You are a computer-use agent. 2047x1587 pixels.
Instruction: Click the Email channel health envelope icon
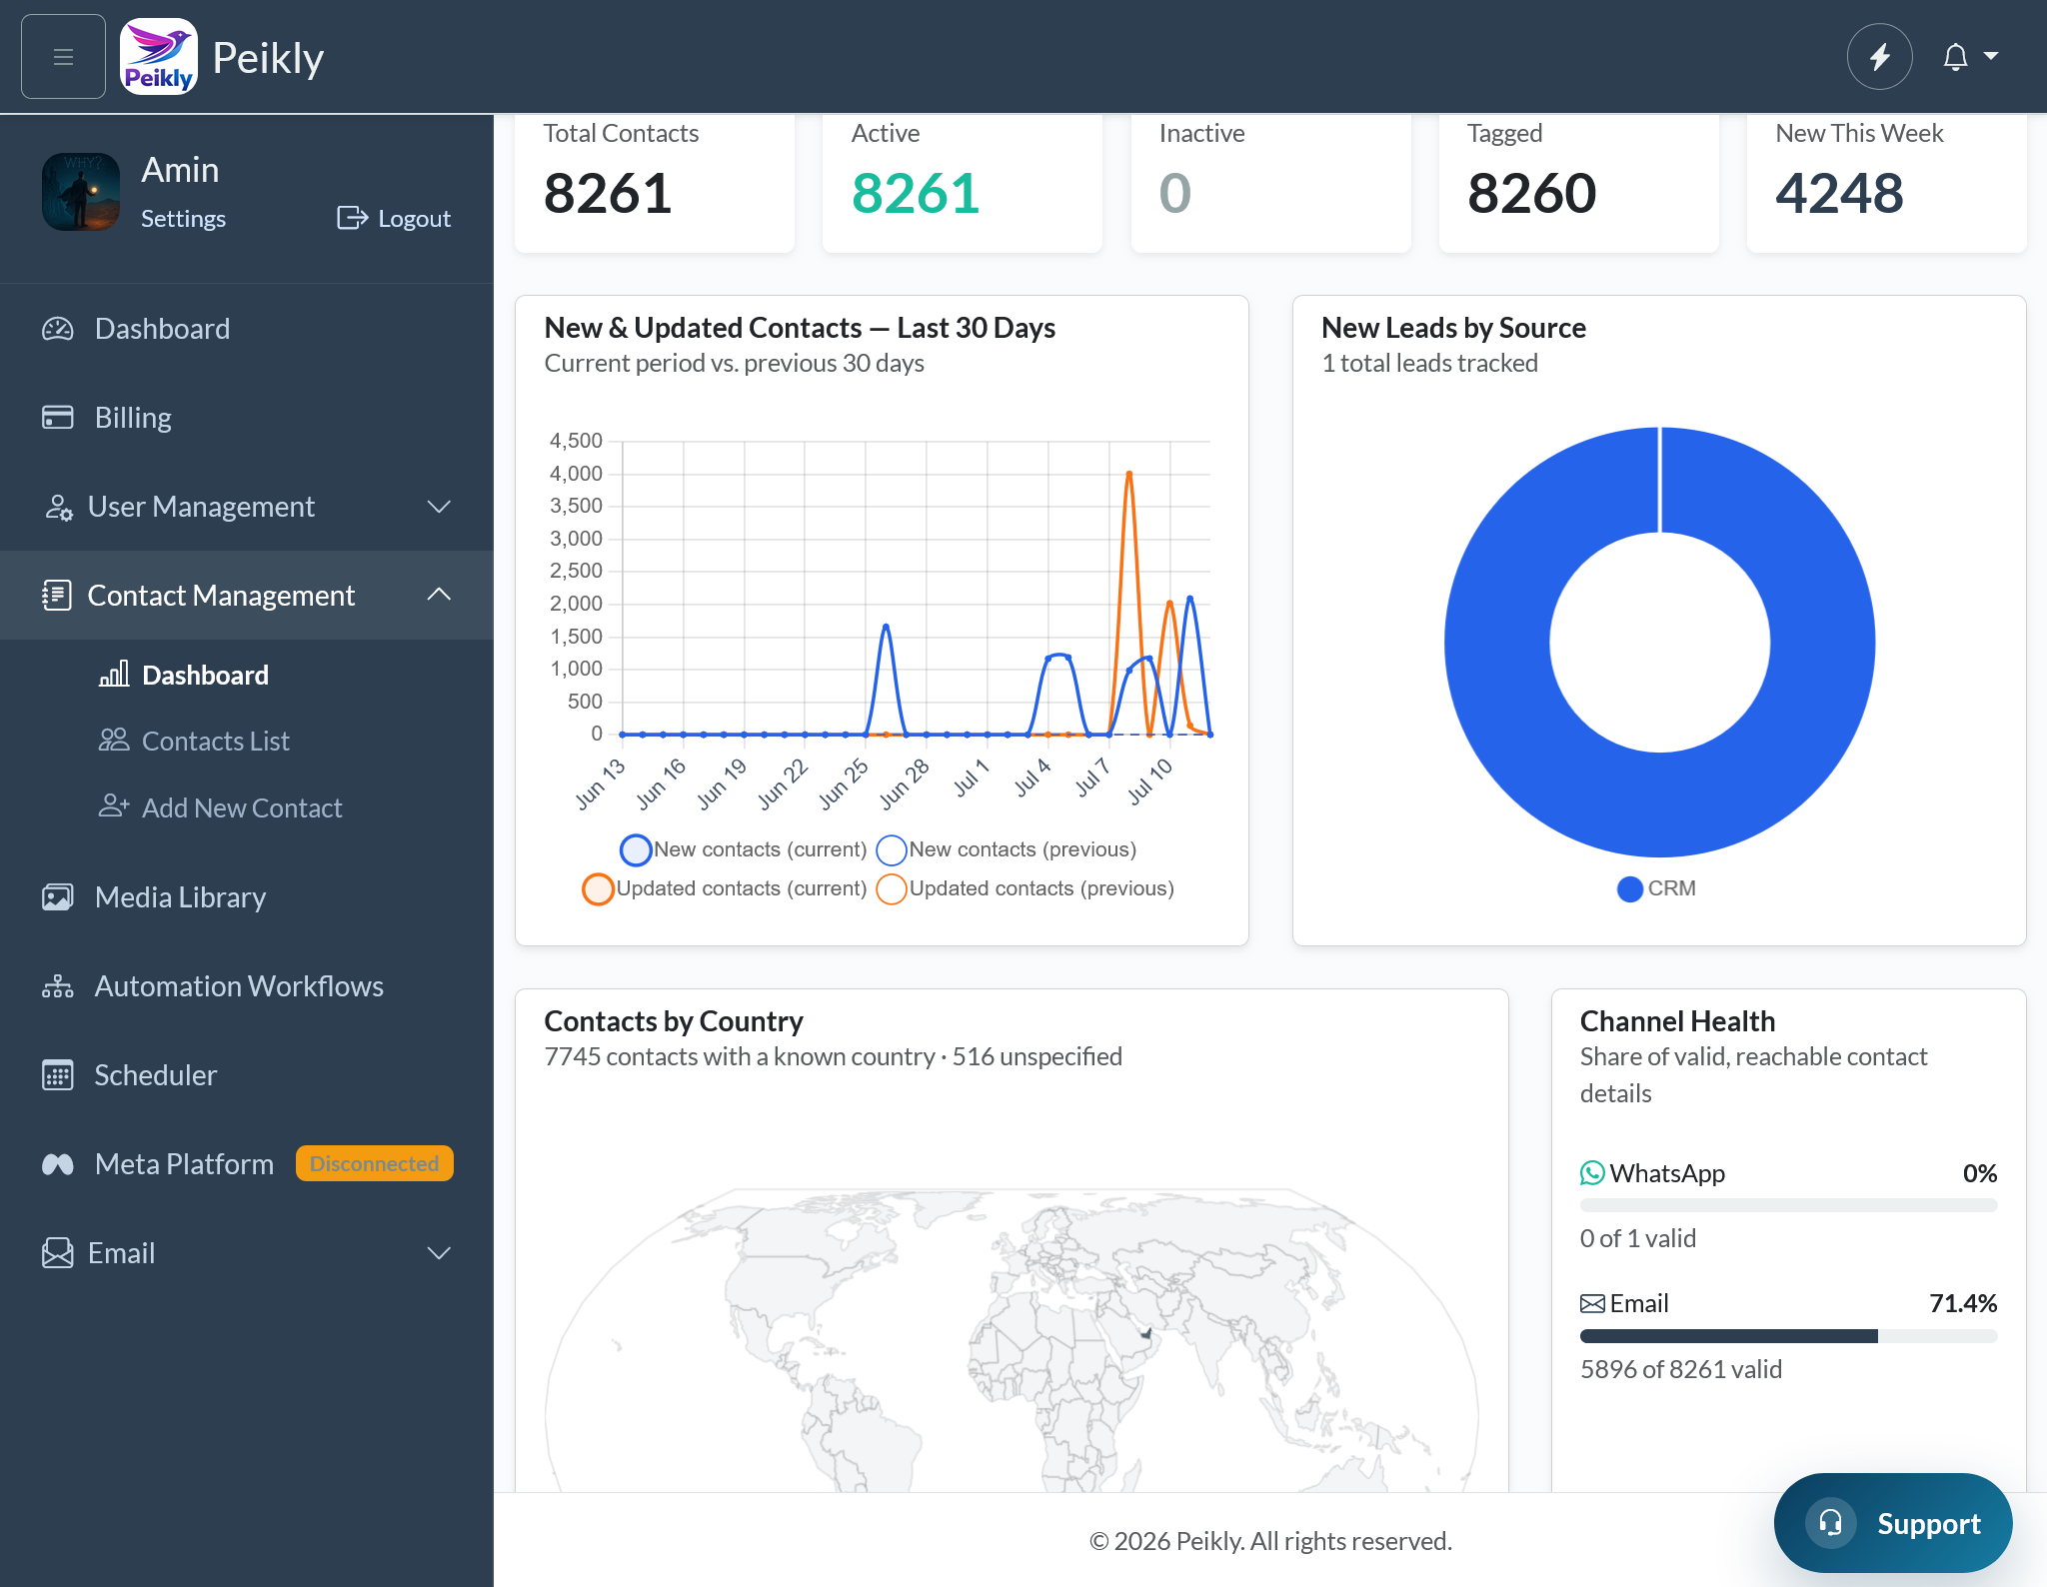(x=1592, y=1303)
